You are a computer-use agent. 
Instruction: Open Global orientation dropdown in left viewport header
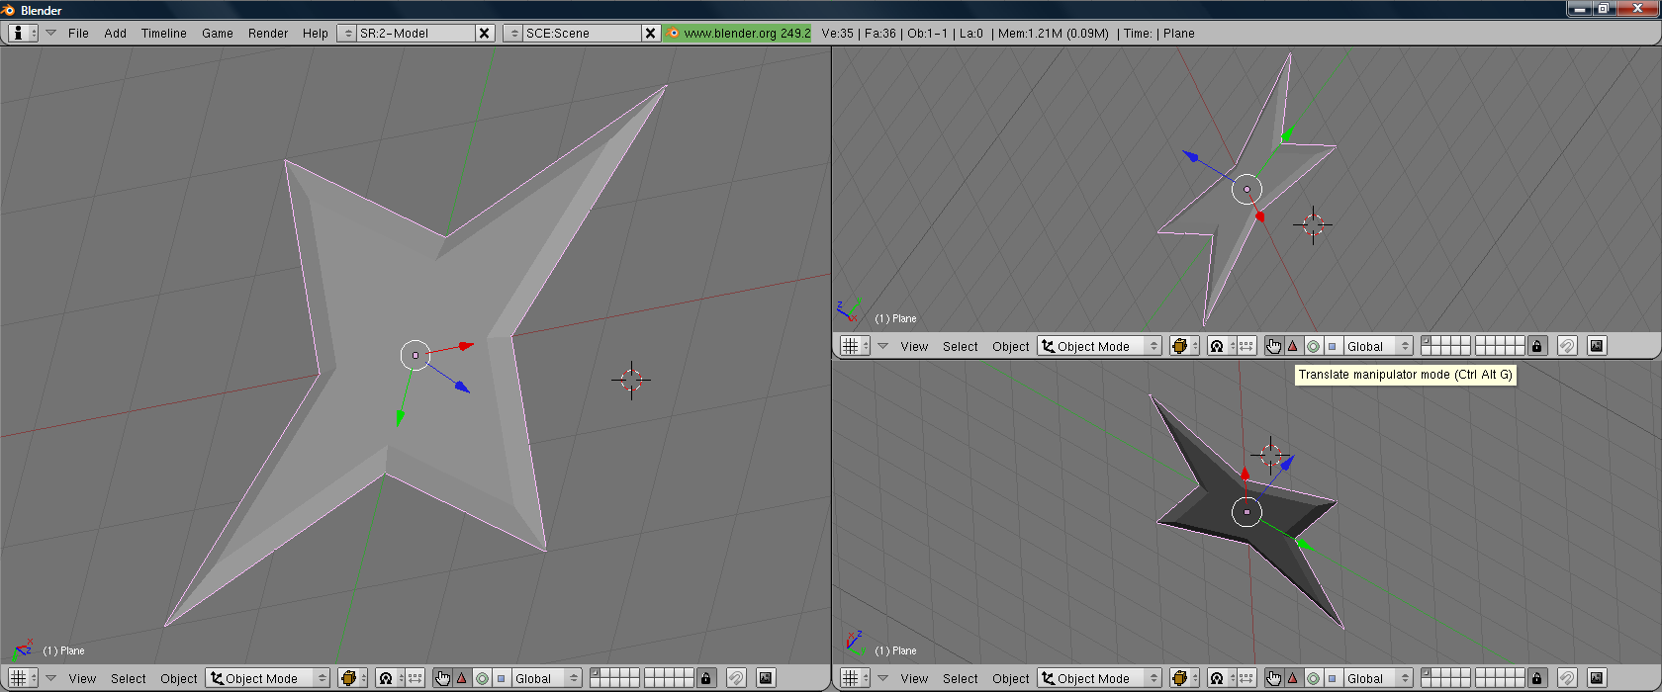coord(546,678)
